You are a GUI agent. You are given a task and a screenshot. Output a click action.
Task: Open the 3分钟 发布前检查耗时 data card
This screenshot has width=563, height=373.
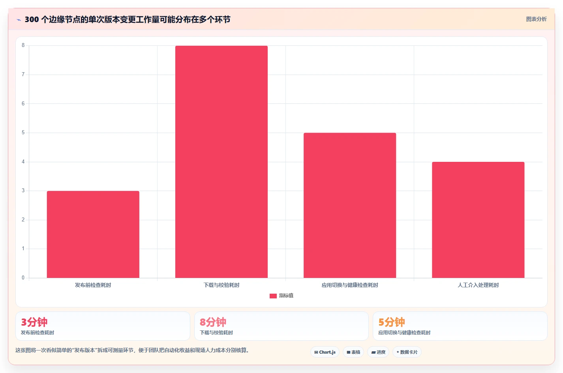point(103,326)
